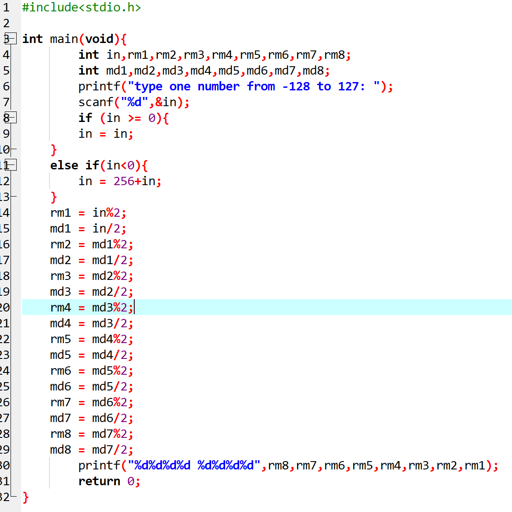512x512 pixels.
Task: Click the 'md3 = md2/2;' statement
Action: point(92,292)
